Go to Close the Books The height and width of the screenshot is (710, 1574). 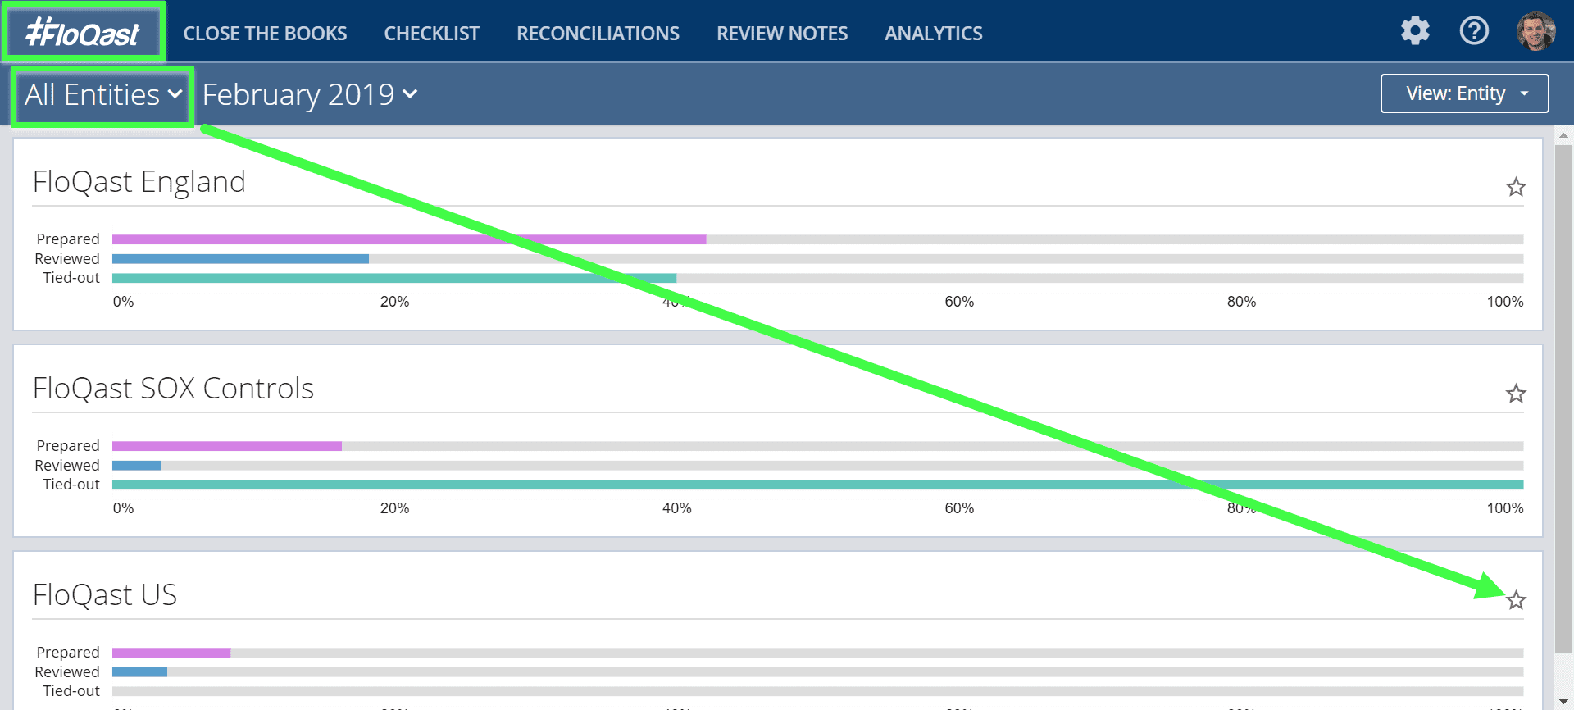(x=265, y=34)
